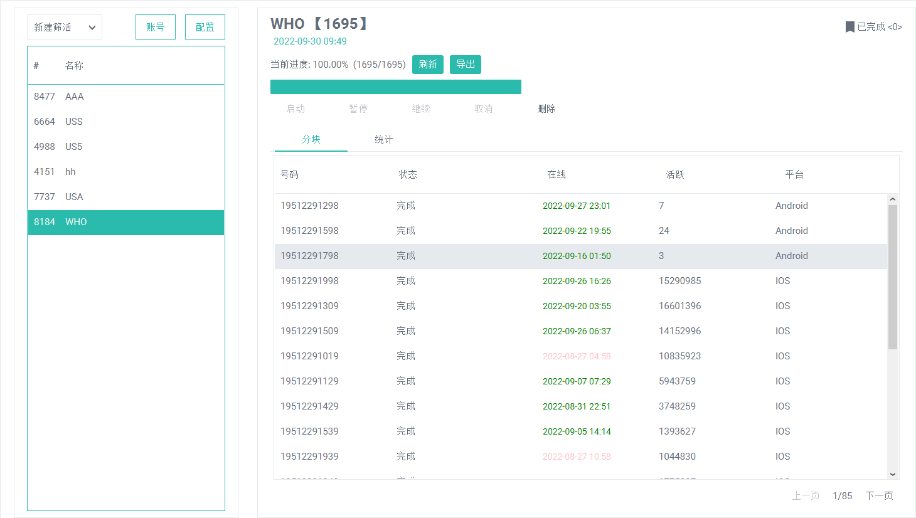Viewport: 916px width, 518px height.
Task: Click the disabled 启动 action
Action: pyautogui.click(x=296, y=108)
